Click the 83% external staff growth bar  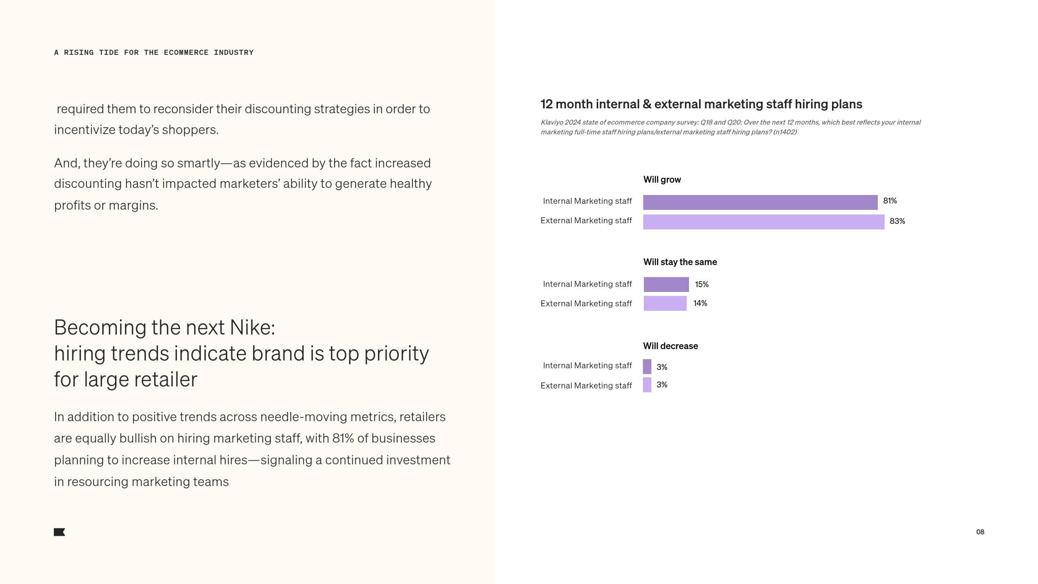(763, 222)
